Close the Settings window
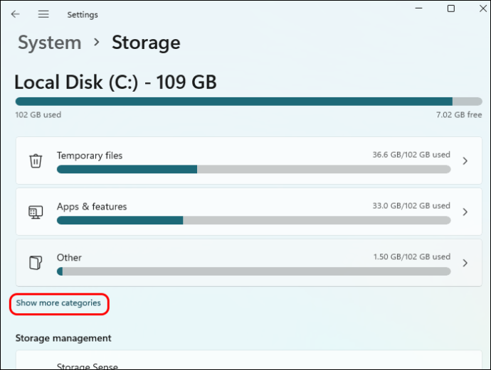 pyautogui.click(x=483, y=9)
